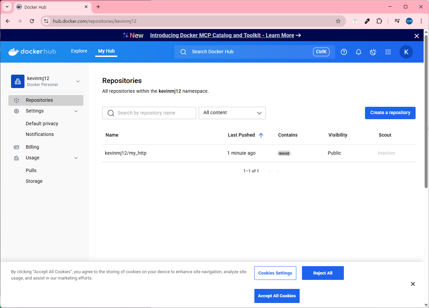This screenshot has height=308, width=429.
Task: Click the Inactive Scout status
Action: coord(386,153)
